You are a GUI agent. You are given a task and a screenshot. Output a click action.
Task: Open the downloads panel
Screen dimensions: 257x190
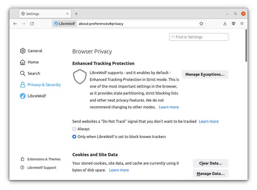225,23
